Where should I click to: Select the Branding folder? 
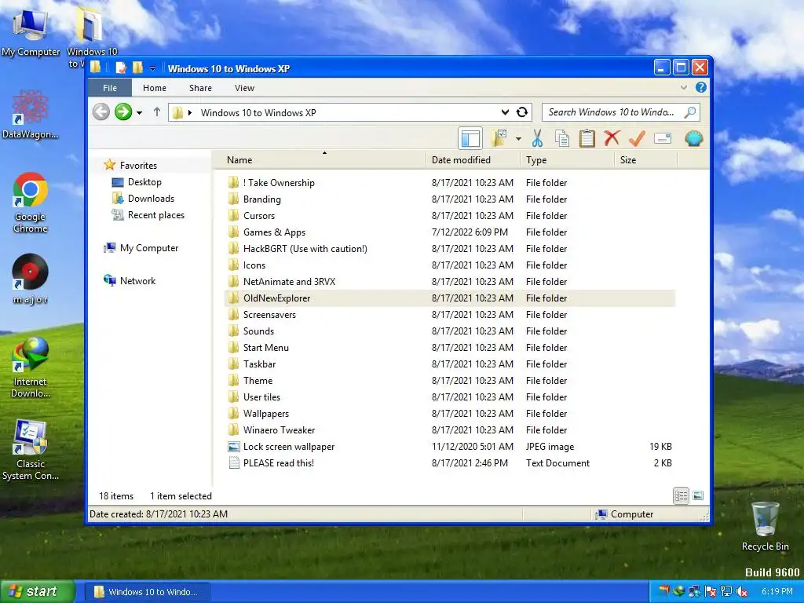[450, 199]
